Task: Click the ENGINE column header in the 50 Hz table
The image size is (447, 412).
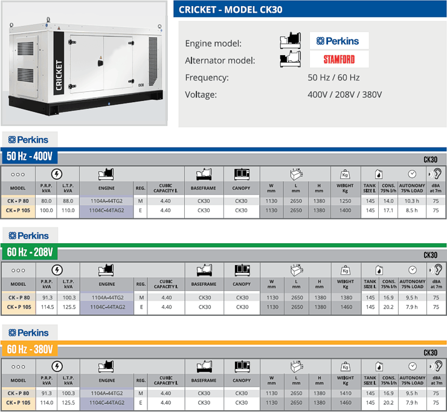Action: click(106, 188)
